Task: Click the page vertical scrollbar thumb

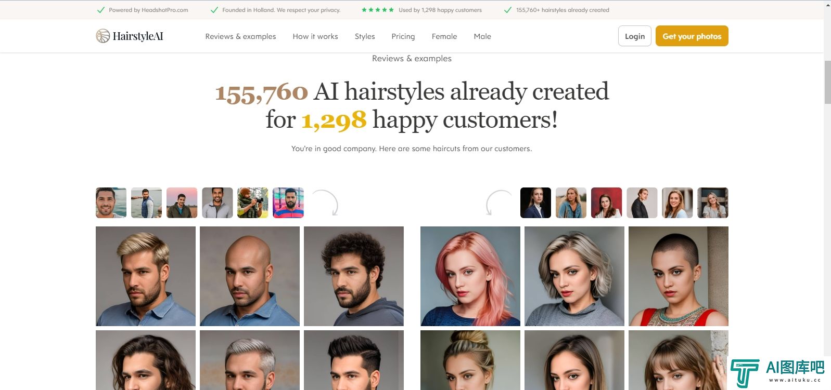Action: [827, 82]
